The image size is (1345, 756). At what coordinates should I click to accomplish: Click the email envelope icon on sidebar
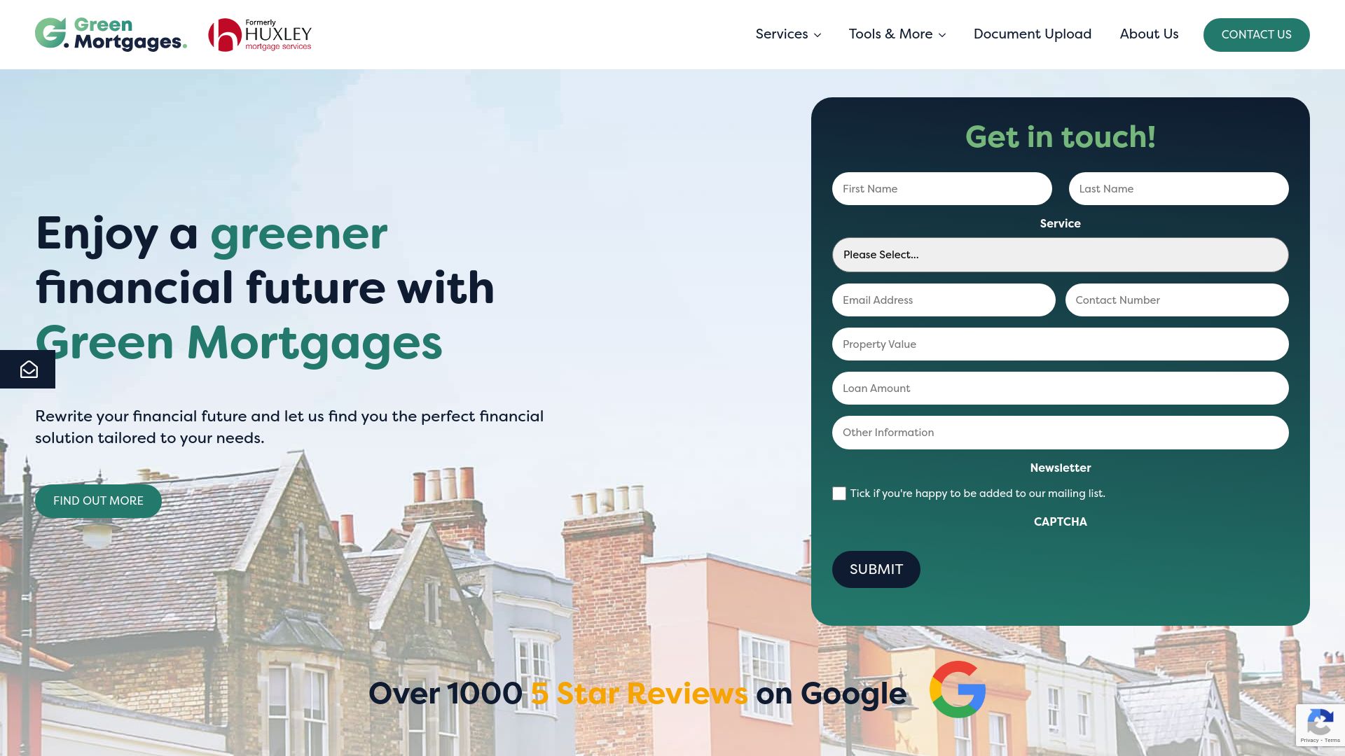pos(28,369)
